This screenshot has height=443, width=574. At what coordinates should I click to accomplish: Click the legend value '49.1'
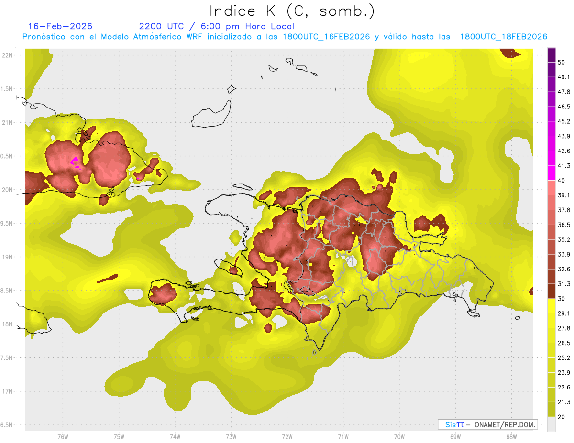[x=563, y=77]
